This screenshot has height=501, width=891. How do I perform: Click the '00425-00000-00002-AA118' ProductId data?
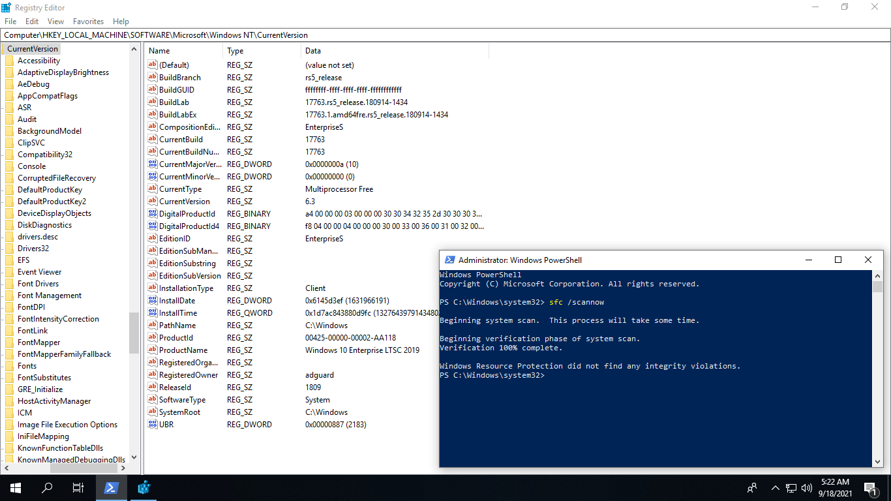351,338
